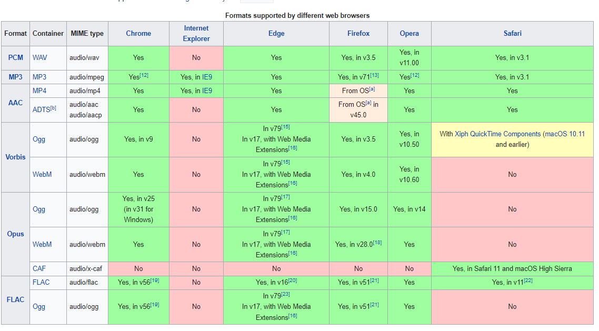This screenshot has height=331, width=599.
Task: Click the "Yes, in v4.0" Firefox cell
Action: pos(358,175)
